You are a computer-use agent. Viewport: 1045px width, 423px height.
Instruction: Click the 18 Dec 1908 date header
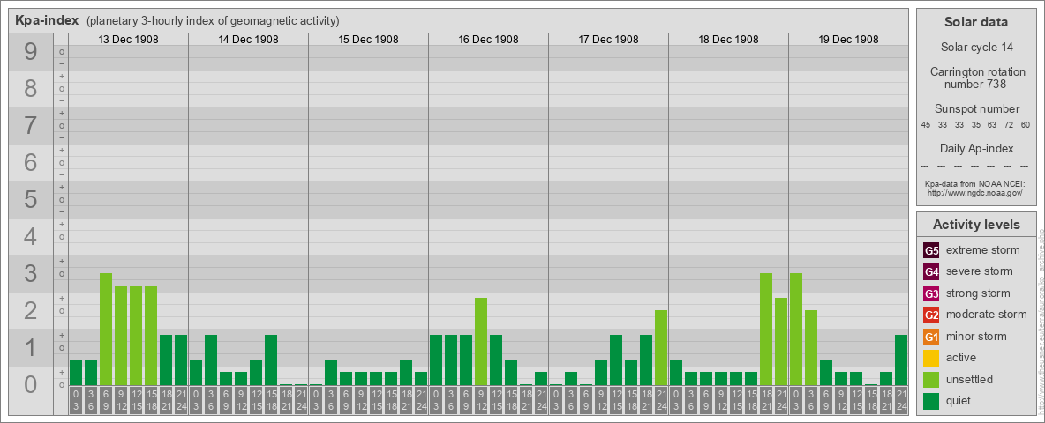[x=728, y=40]
